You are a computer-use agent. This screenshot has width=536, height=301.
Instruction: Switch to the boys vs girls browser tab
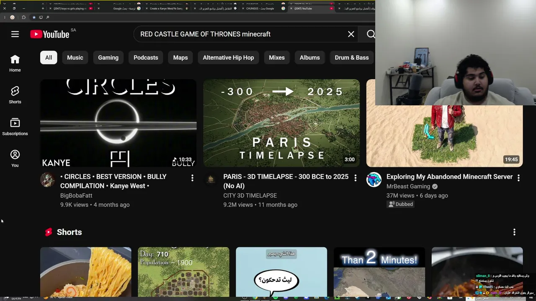70,8
